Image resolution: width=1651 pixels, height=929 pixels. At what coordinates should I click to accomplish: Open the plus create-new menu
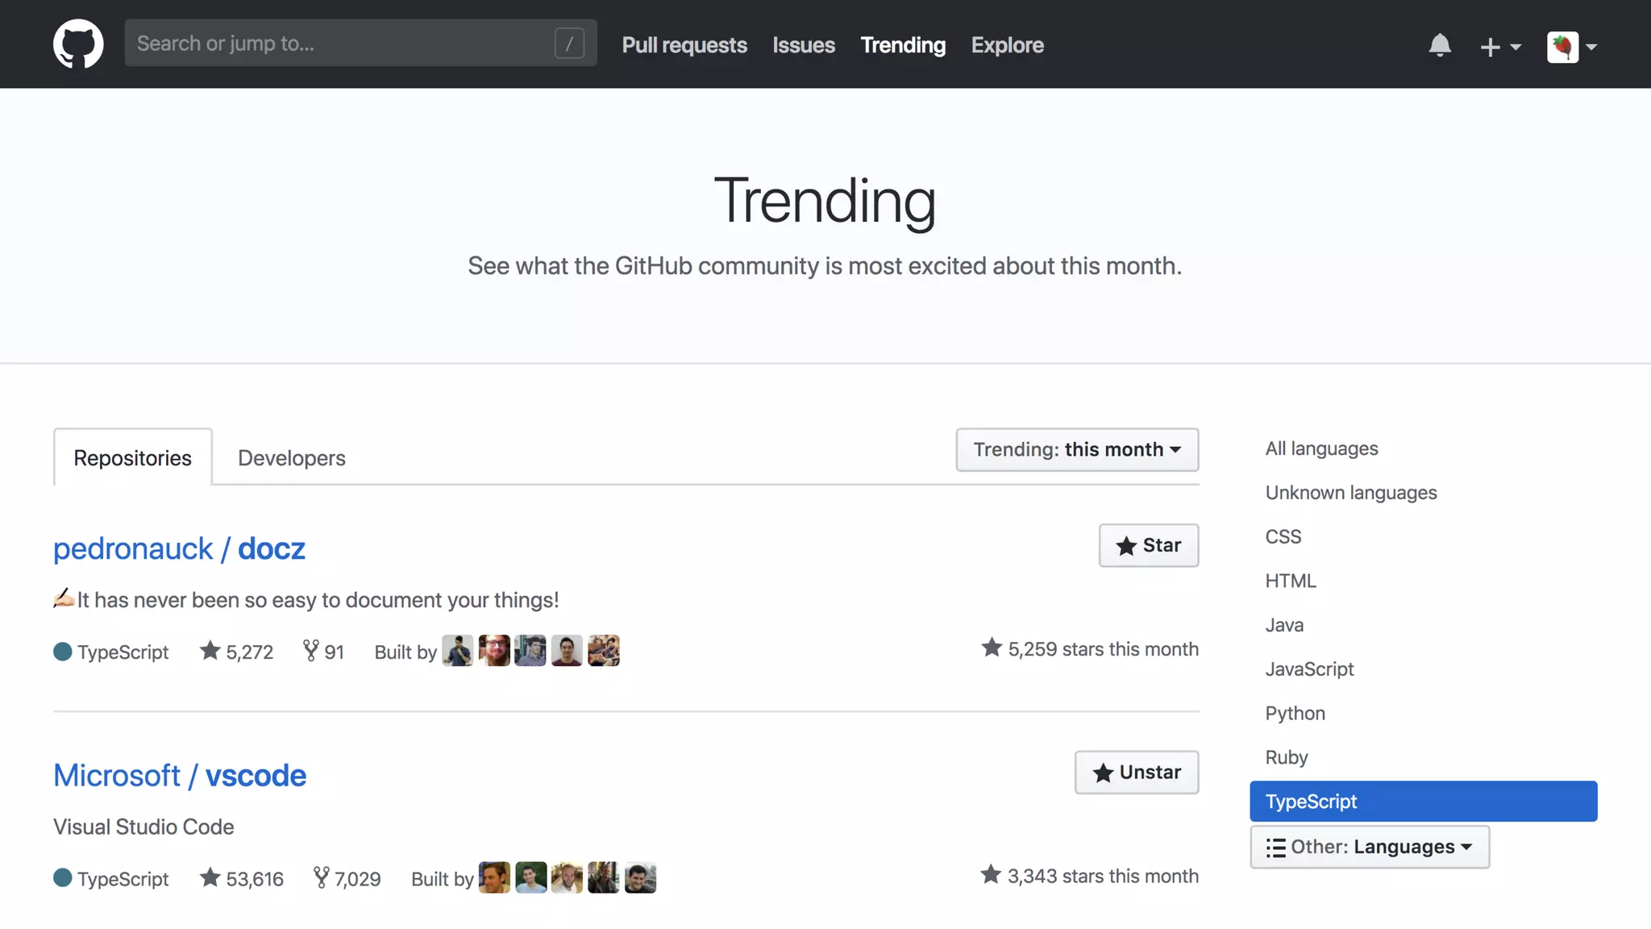pyautogui.click(x=1499, y=47)
